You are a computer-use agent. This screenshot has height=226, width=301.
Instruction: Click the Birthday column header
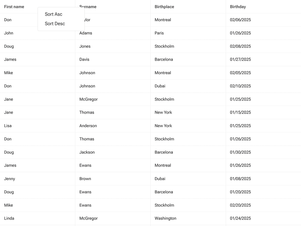coord(238,7)
